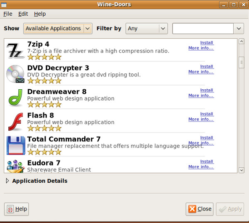The height and width of the screenshot is (223, 249).
Task: Select the Total Commander 7 title
Action: click(64, 139)
